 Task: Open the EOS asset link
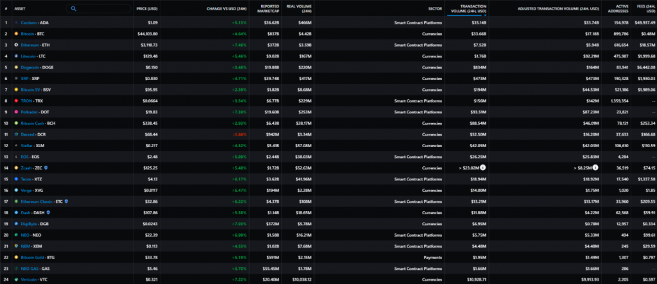25,157
